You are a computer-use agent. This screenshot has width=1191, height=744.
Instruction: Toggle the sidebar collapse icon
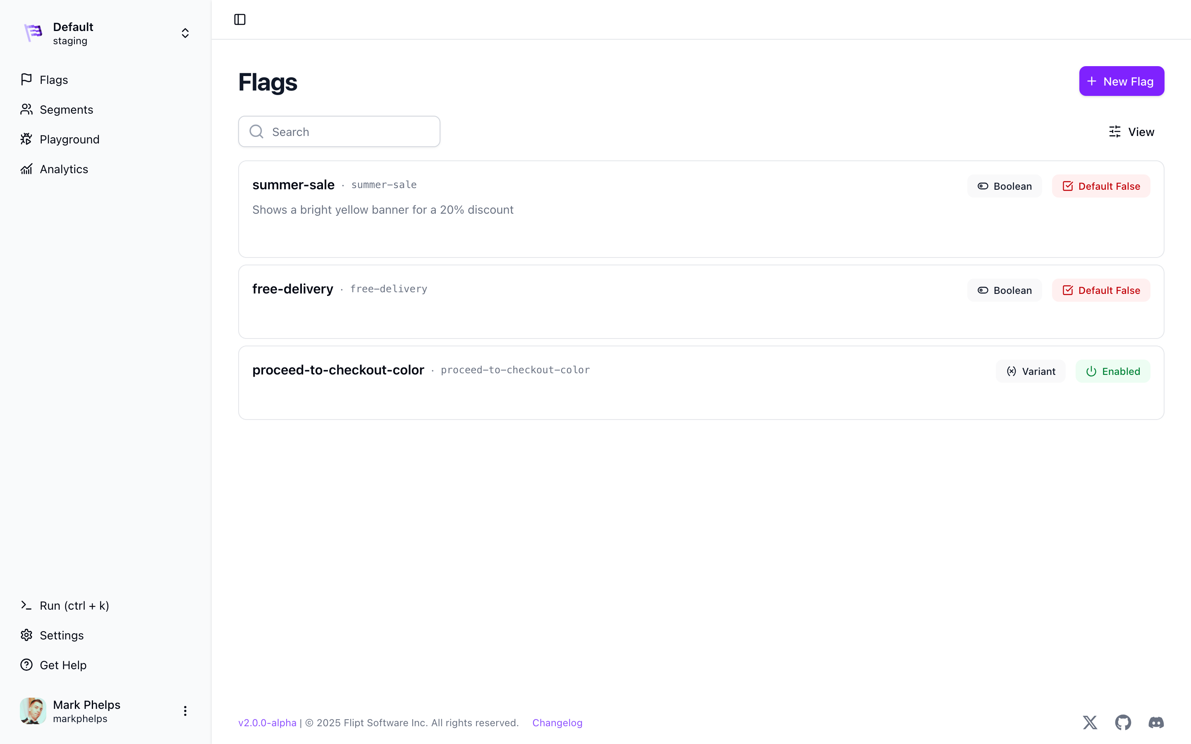point(240,20)
